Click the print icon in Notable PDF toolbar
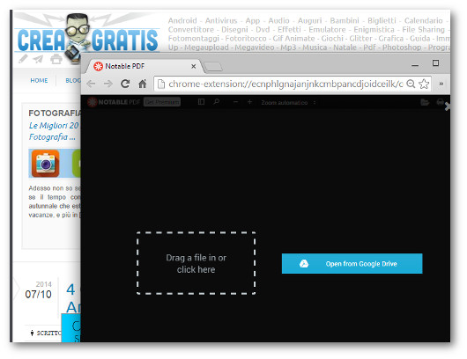This screenshot has height=359, width=467. 440,102
